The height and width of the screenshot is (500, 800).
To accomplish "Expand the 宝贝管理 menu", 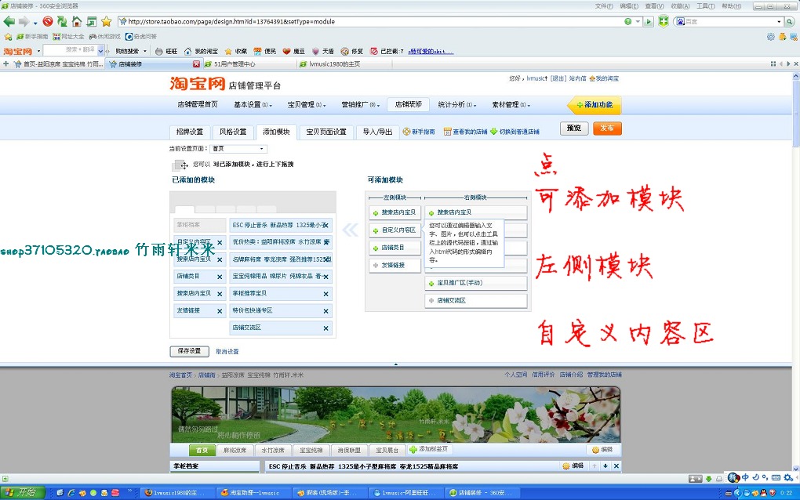I will [x=306, y=104].
